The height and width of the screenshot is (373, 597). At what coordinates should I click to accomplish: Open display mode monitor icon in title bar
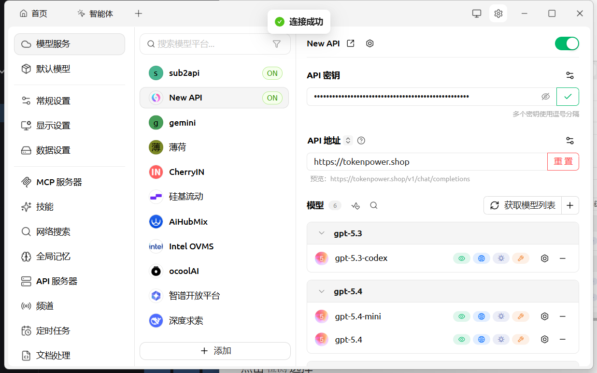pos(477,14)
